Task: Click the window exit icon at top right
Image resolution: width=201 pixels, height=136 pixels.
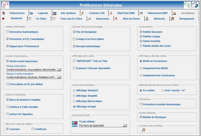Action: click(195, 5)
